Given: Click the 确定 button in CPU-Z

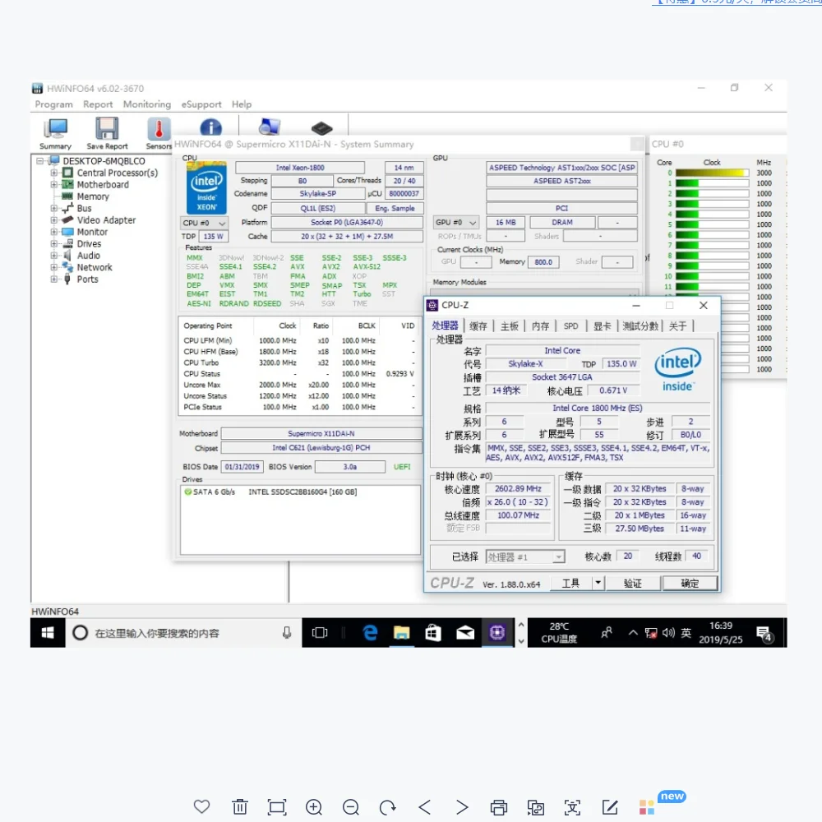Looking at the screenshot, I should 690,583.
